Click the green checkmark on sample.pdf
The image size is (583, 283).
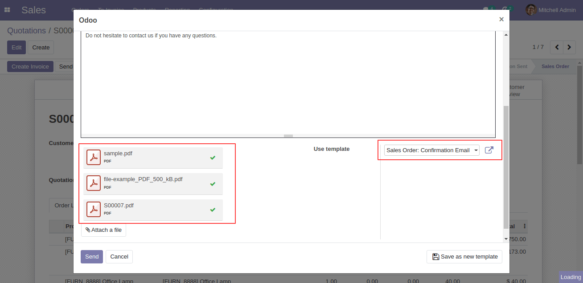click(x=213, y=157)
